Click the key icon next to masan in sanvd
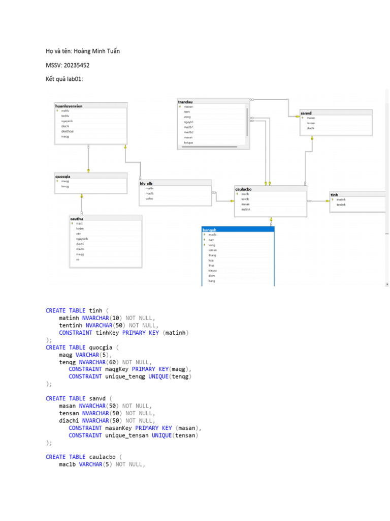This screenshot has height=521, width=390. click(x=303, y=118)
